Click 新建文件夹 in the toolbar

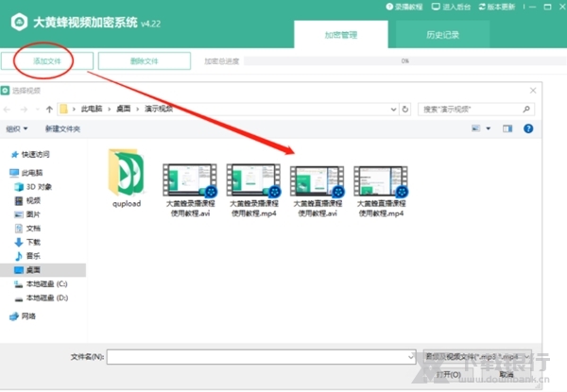(x=62, y=128)
